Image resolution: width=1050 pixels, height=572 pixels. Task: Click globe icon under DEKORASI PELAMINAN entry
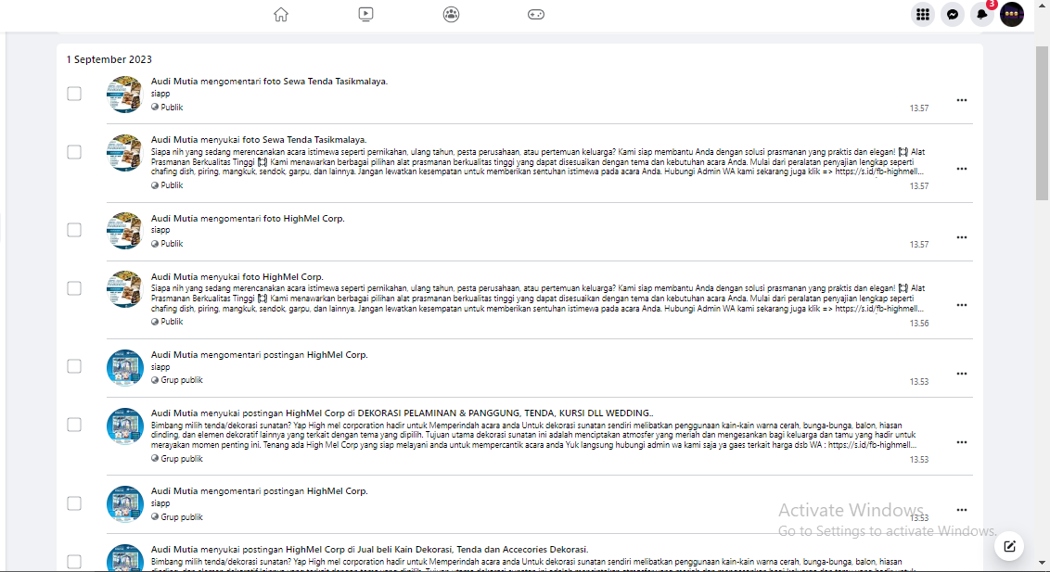[155, 458]
